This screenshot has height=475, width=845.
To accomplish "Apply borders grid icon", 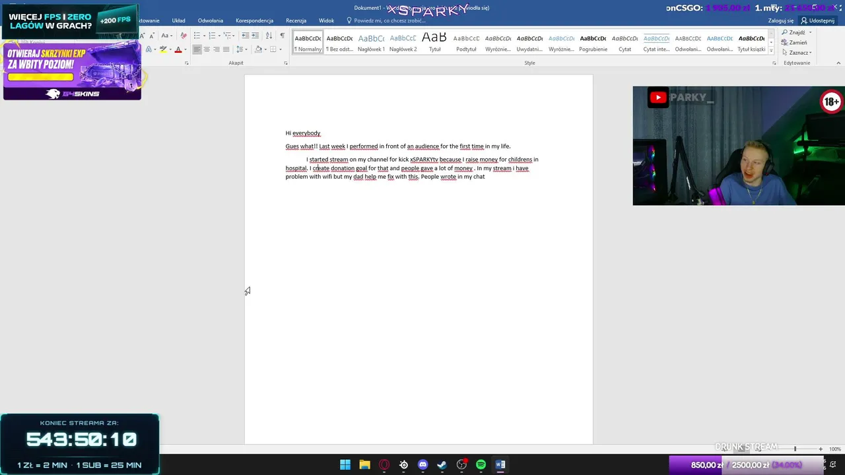I will pyautogui.click(x=273, y=49).
